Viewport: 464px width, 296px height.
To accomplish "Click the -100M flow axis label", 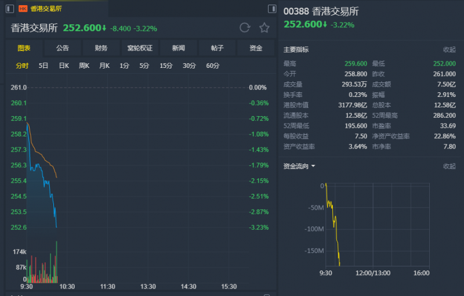I will [x=314, y=229].
